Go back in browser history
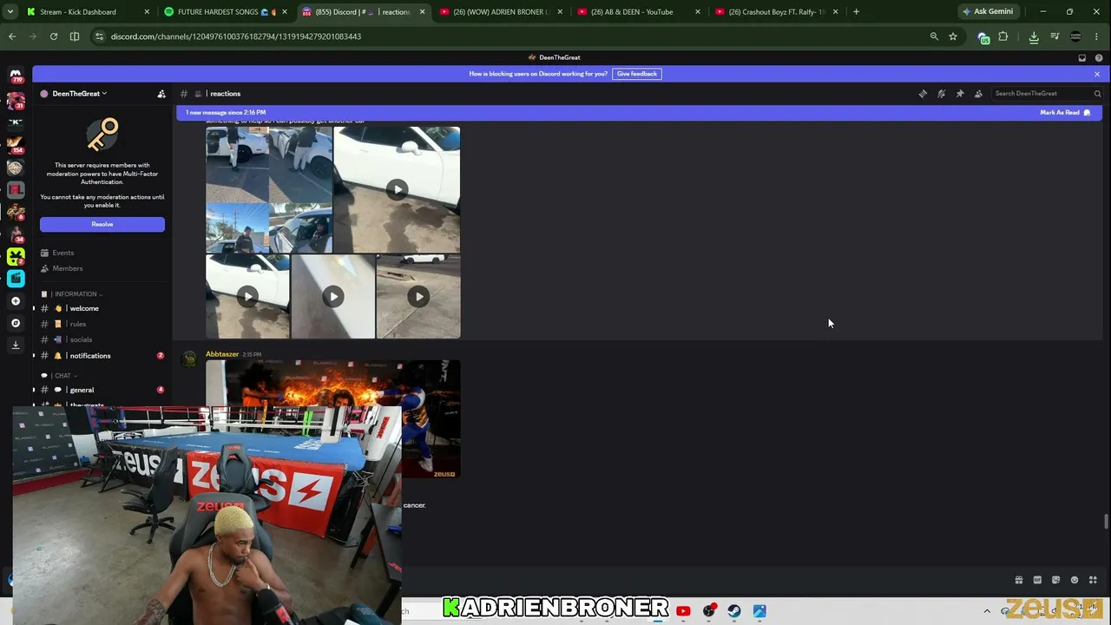 tap(12, 36)
